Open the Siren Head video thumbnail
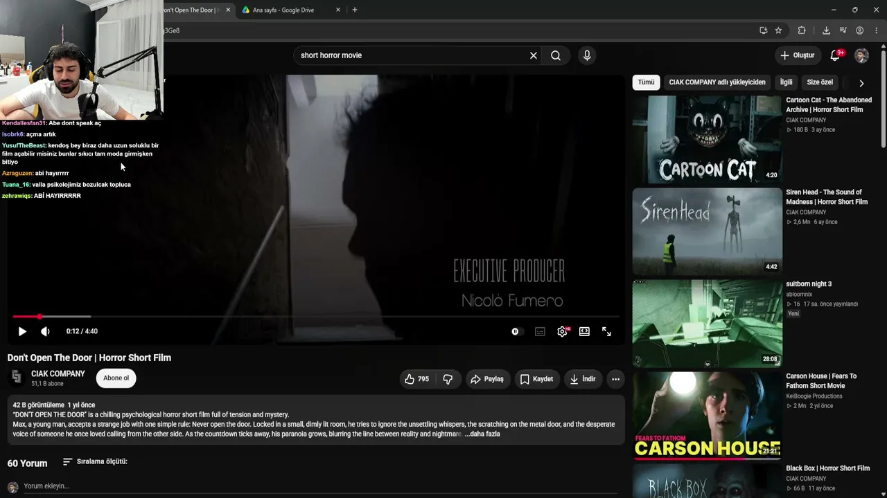The width and height of the screenshot is (887, 498). [707, 232]
